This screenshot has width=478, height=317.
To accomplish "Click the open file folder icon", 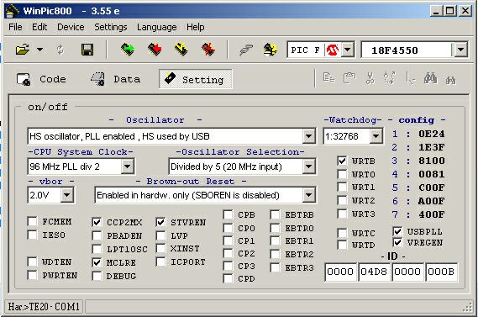I will click(22, 50).
